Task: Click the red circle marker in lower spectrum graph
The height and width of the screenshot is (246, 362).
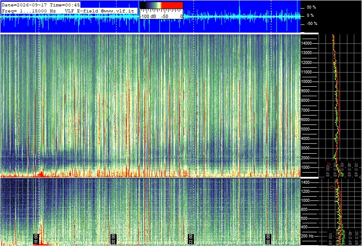Action: (332, 188)
